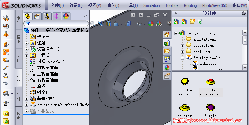Open the Toolbox menu

[172, 5]
